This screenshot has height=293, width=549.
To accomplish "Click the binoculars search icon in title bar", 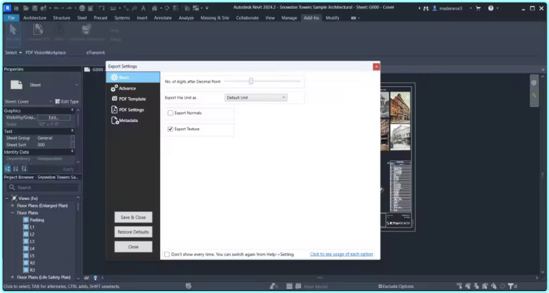I will point(426,8).
